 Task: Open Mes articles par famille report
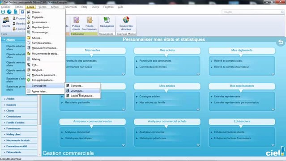coord(152,103)
